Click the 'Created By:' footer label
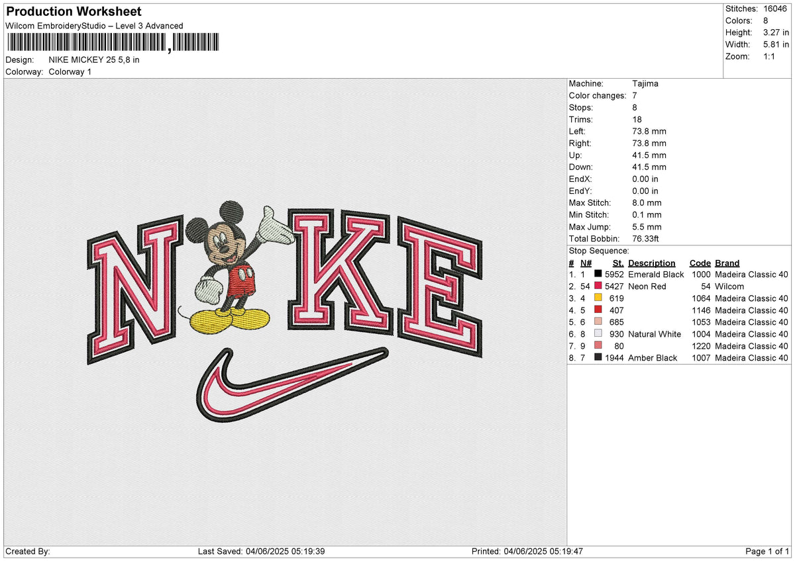The height and width of the screenshot is (561, 795). [28, 552]
